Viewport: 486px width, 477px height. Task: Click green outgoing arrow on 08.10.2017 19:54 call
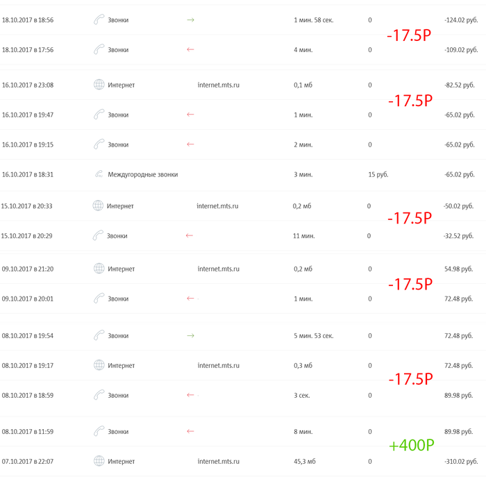click(x=190, y=335)
